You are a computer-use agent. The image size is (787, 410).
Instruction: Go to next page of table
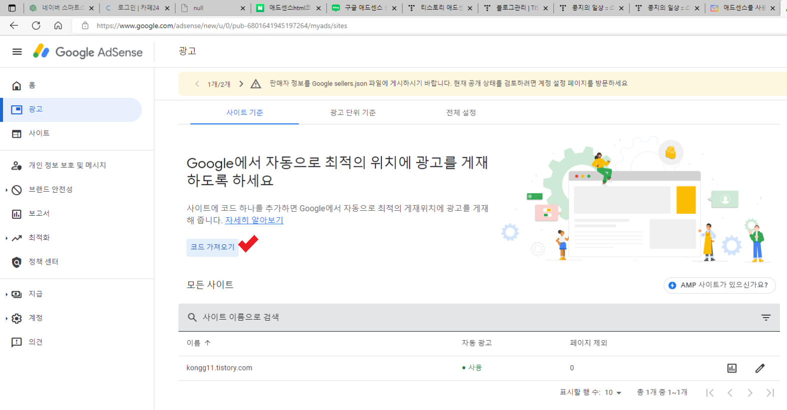click(x=750, y=393)
